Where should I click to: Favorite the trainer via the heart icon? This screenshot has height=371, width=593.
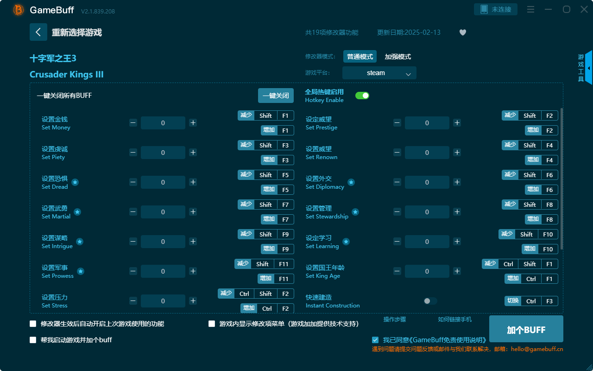click(462, 32)
